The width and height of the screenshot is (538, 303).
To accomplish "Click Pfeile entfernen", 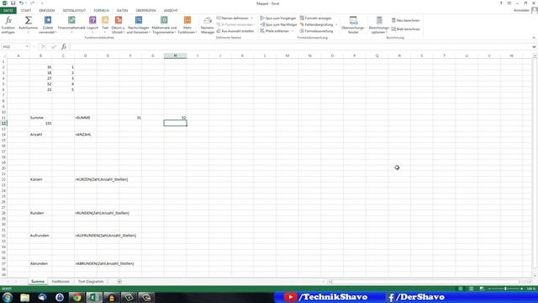I will [x=275, y=31].
